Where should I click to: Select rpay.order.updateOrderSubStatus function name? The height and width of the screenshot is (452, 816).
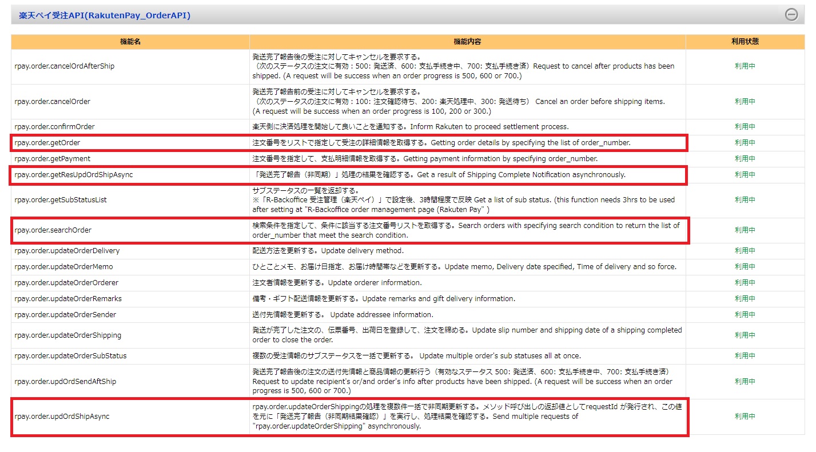[70, 356]
